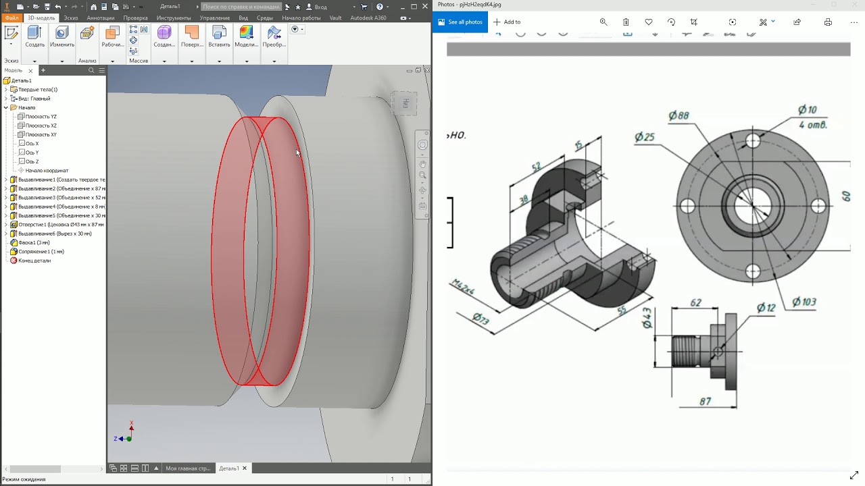Screen dimensions: 865x486
Task: Expand the Создать panel dropdown arrow
Action: click(34, 61)
